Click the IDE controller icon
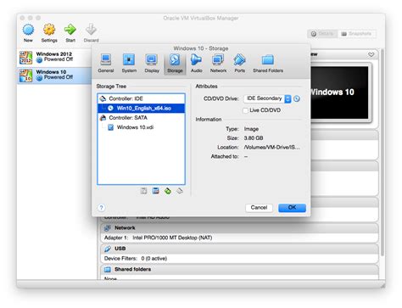 pyautogui.click(x=103, y=98)
